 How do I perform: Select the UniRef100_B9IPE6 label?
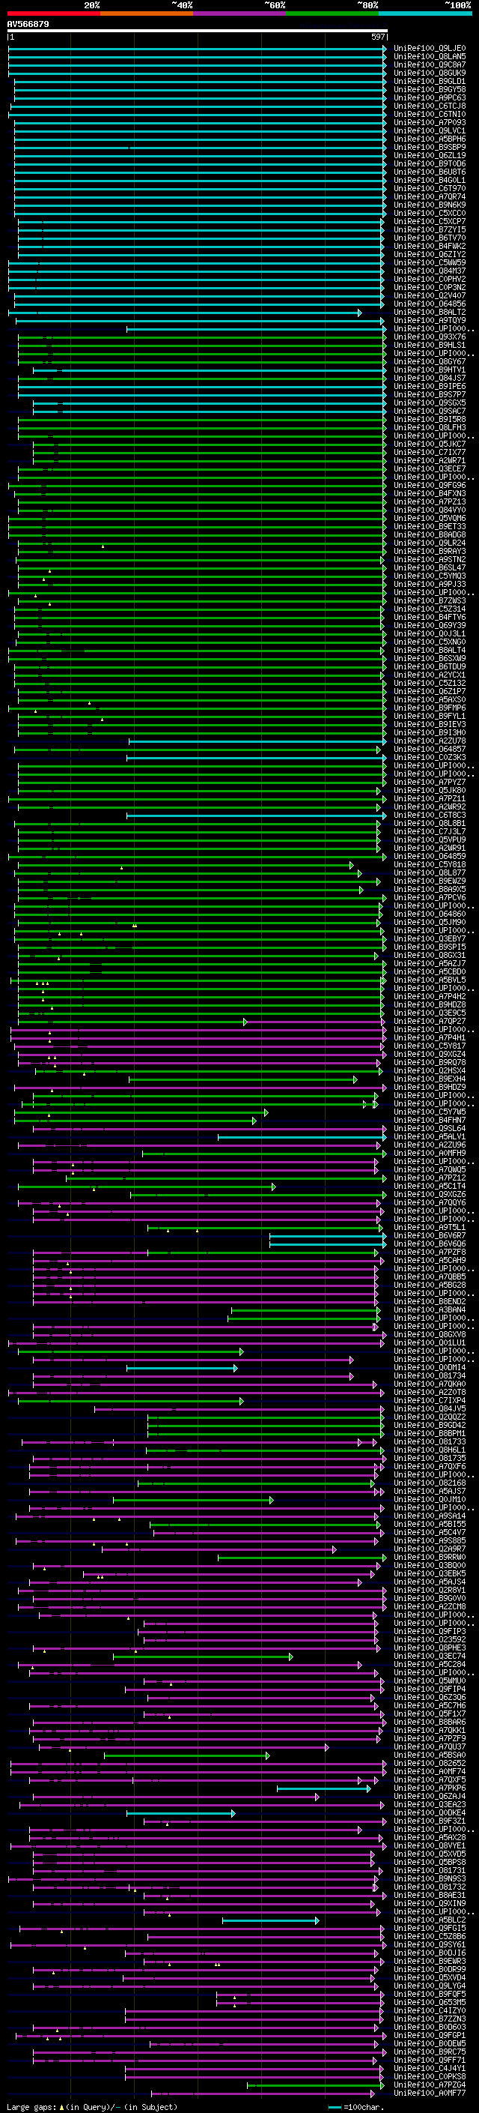[x=430, y=386]
